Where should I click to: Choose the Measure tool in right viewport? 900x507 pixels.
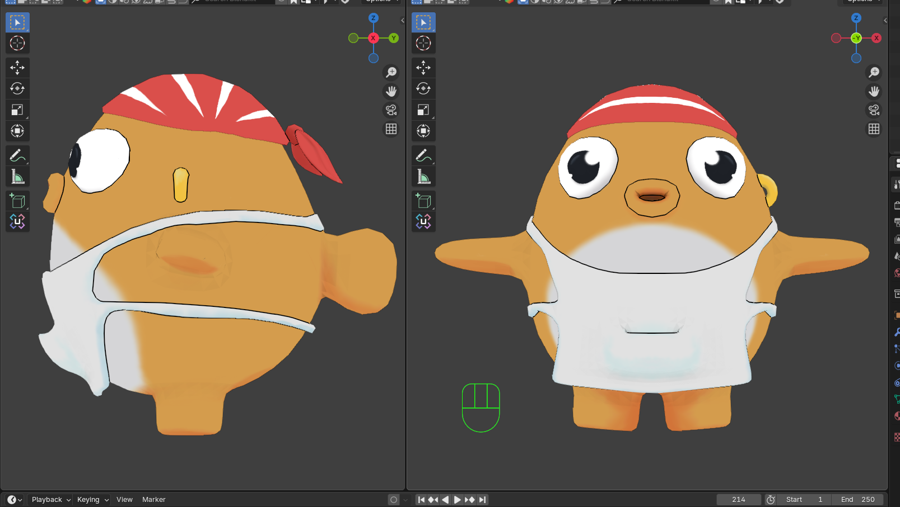tap(423, 177)
